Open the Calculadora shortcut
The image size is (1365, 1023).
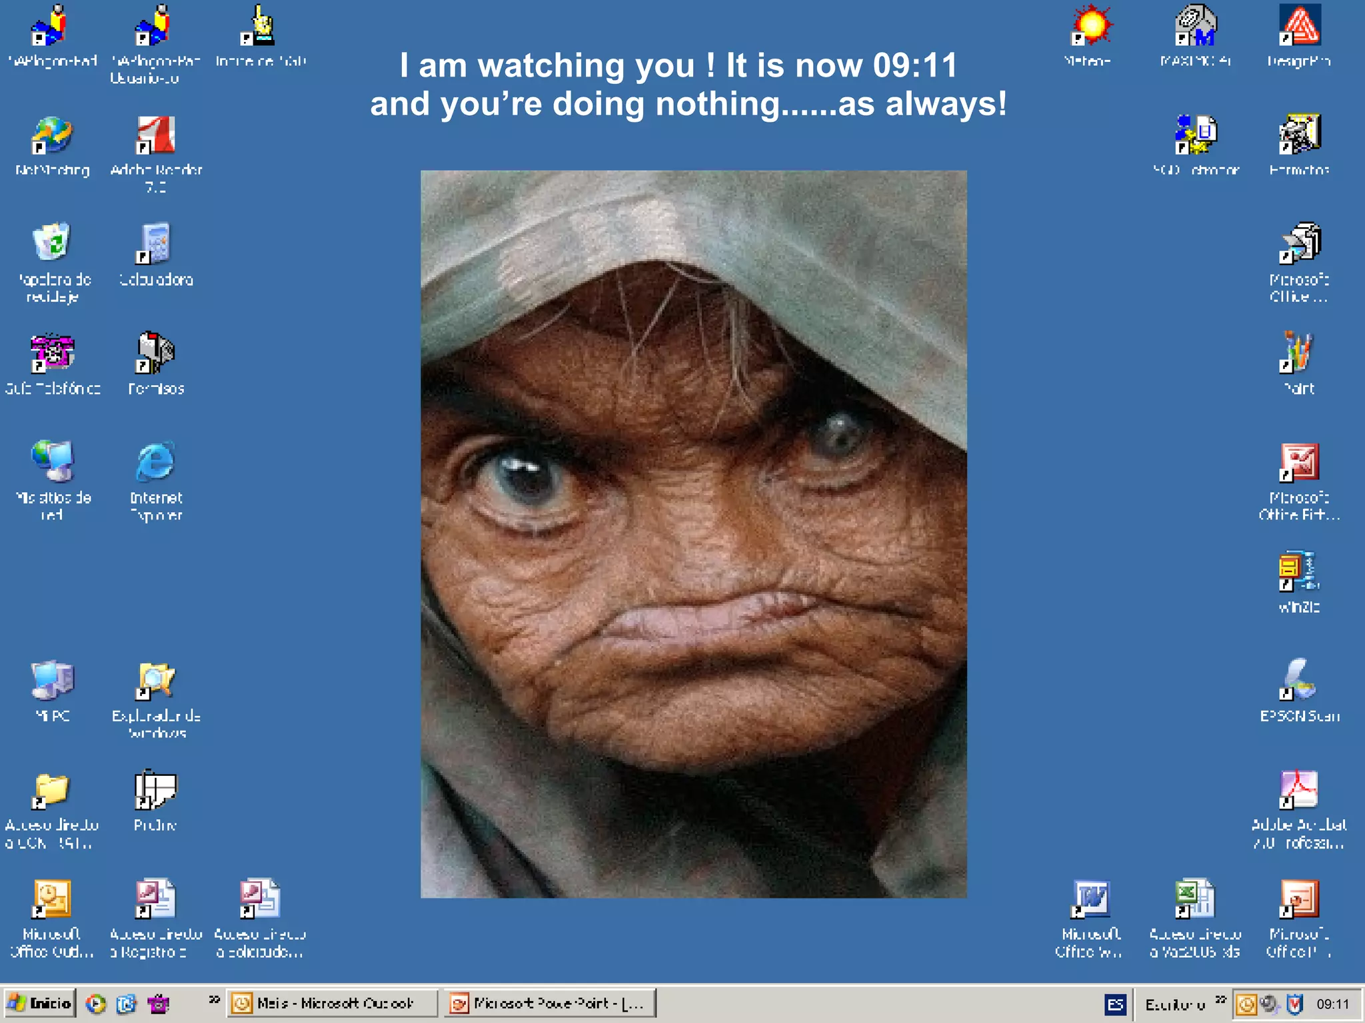pyautogui.click(x=155, y=244)
